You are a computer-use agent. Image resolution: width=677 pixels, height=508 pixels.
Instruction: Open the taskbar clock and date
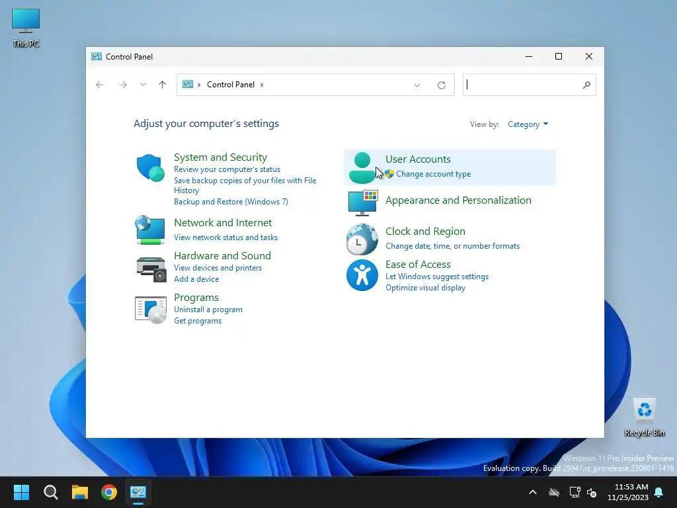[628, 492]
